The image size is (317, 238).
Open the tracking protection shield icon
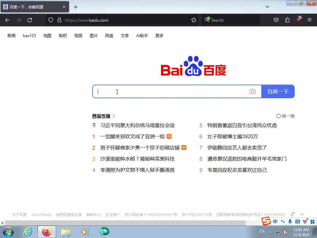coord(51,20)
